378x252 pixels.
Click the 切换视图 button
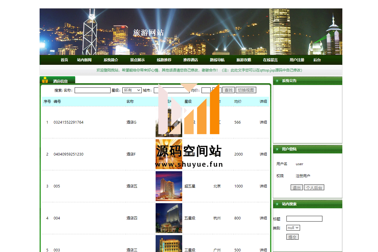coord(246,90)
